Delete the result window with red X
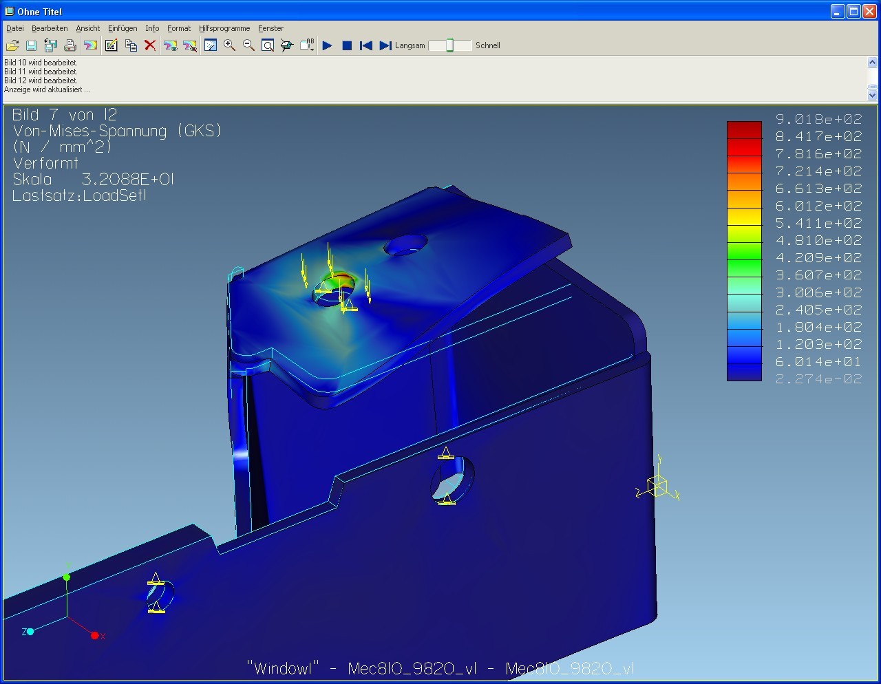 coord(150,45)
